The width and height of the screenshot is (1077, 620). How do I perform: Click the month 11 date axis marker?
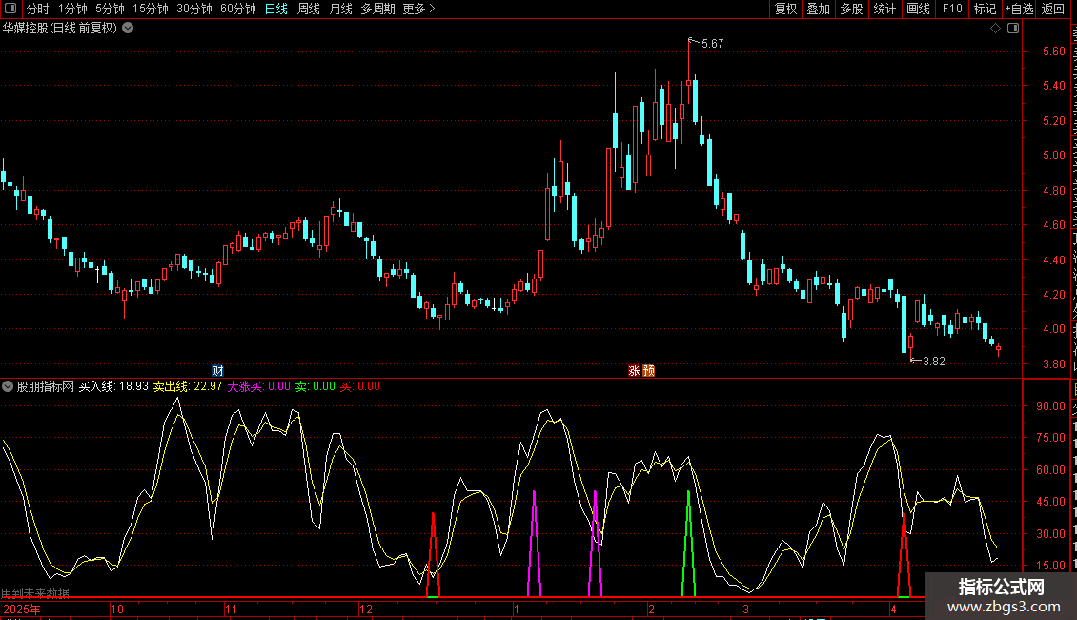click(231, 609)
